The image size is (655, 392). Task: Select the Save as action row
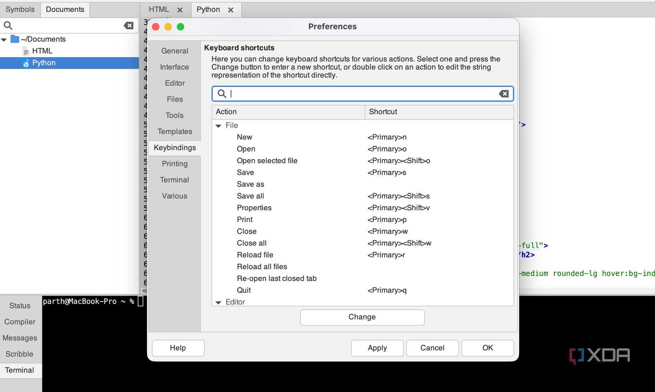point(250,184)
